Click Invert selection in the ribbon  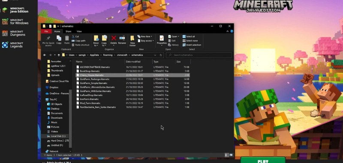192,45
